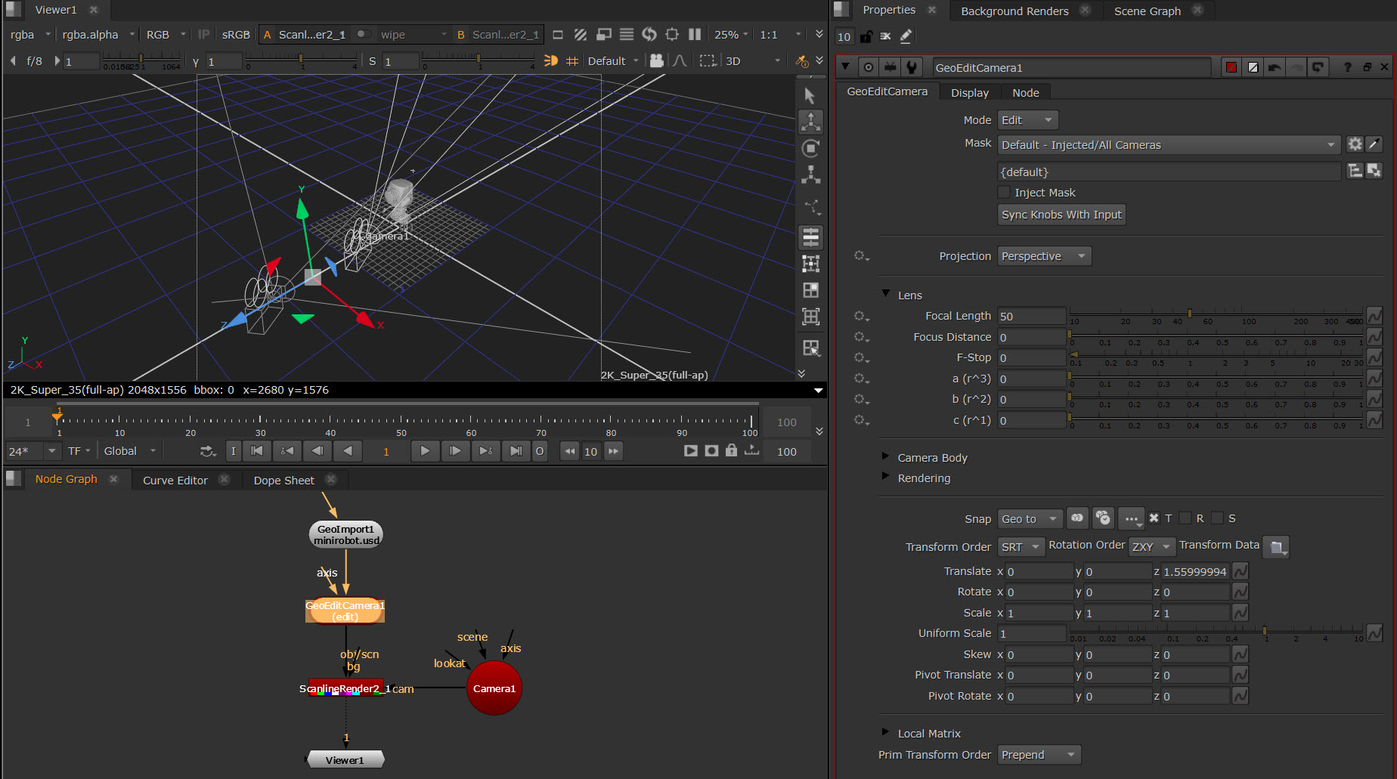Pause viewer updates with pause icon
The width and height of the screenshot is (1397, 779).
click(694, 35)
